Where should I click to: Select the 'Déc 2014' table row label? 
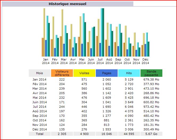tap(39, 129)
